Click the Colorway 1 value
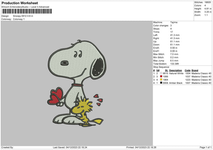The image size is (213, 150). 19,19
